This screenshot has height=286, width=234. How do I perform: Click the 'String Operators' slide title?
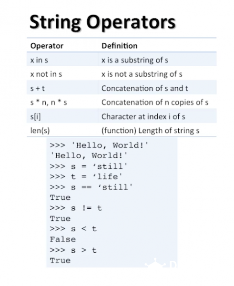[x=102, y=22]
